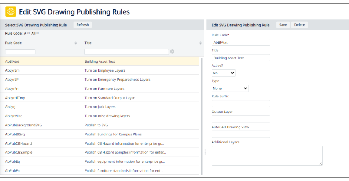Click the Refresh button

tap(82, 25)
